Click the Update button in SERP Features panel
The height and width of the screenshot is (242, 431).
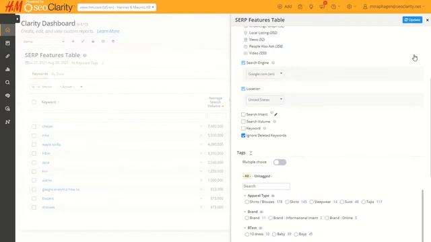click(x=412, y=19)
